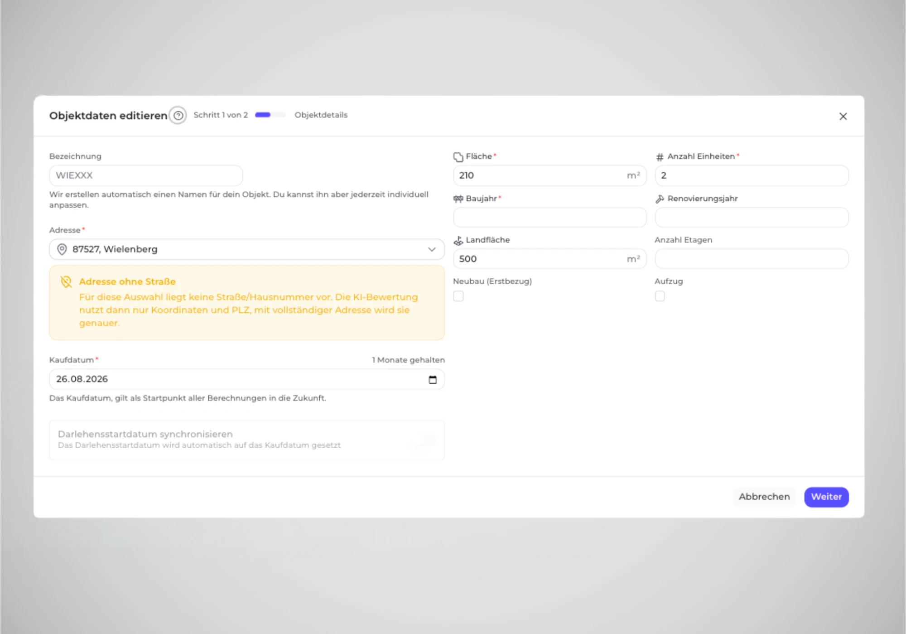Click the Landfläche field containing 500

point(549,259)
